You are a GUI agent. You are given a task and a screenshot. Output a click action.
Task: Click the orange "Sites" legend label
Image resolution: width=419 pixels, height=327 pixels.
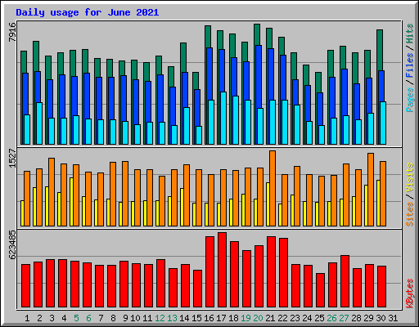tap(410, 214)
